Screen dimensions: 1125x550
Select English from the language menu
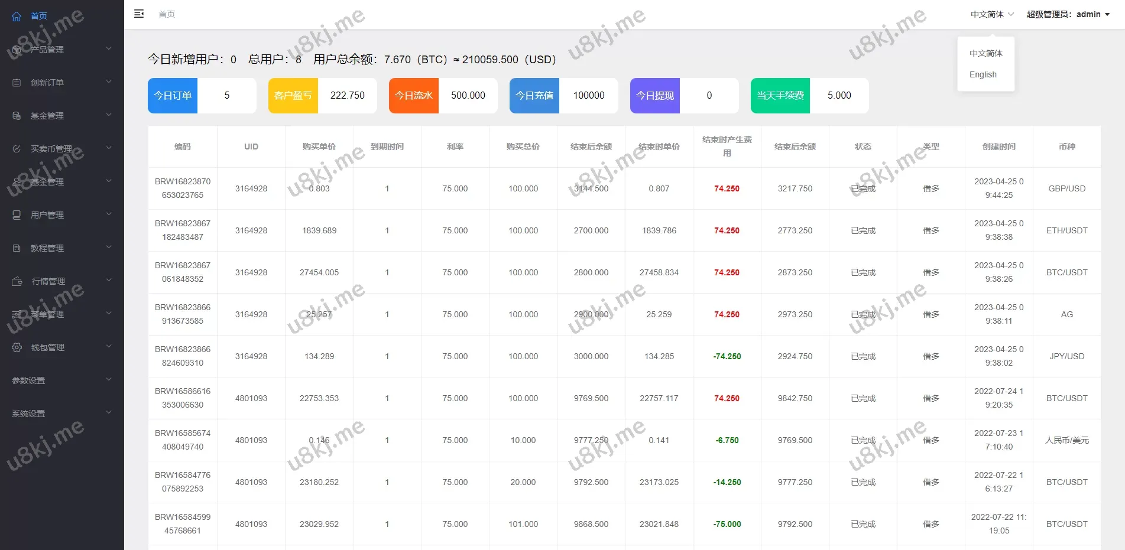pos(983,74)
